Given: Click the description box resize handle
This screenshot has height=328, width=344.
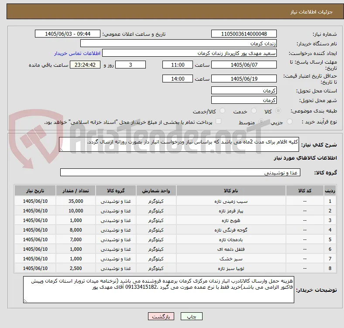Looking at the screenshot, I should tap(61, 150).
